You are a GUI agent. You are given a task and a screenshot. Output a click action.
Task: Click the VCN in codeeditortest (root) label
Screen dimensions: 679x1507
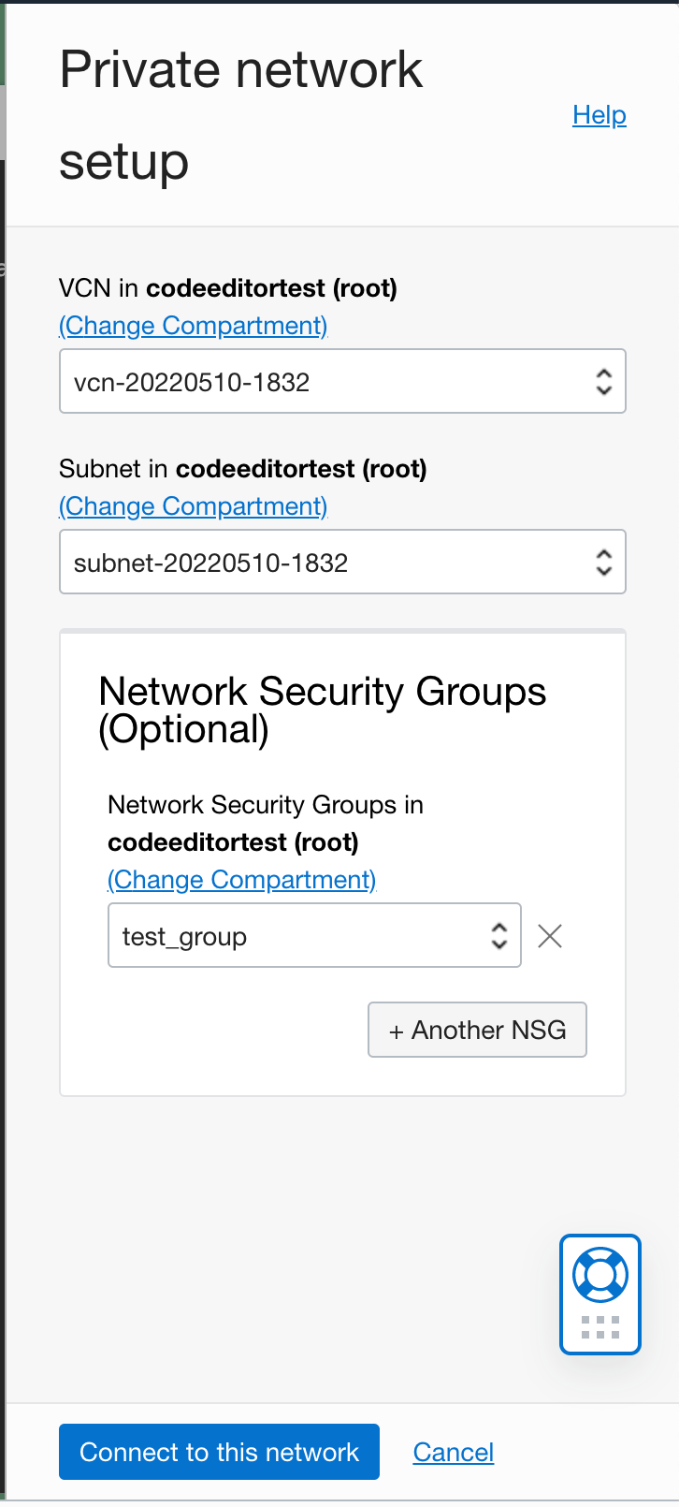click(227, 288)
